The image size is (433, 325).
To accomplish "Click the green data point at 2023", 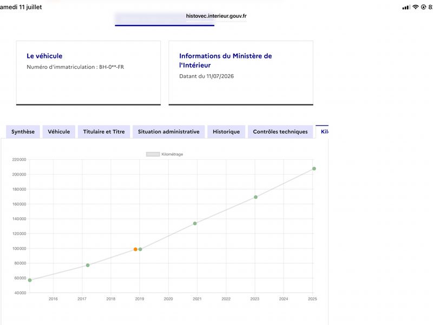I will pos(255,197).
